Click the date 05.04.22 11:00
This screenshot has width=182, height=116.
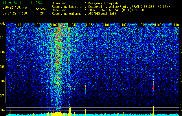click(x=15, y=13)
